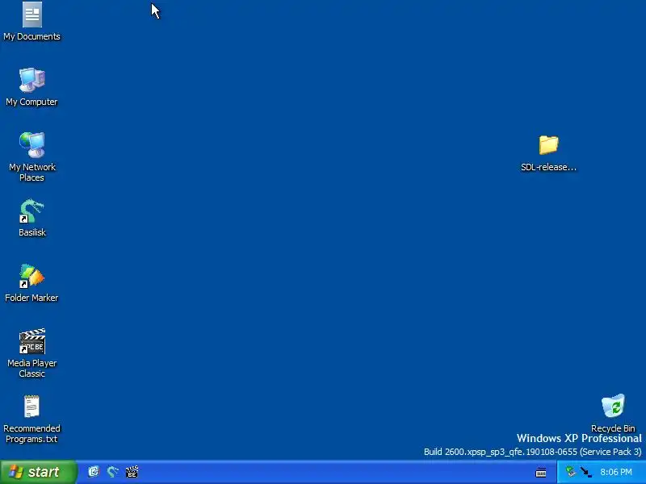Click Safely Remove Hardware tray icon
The width and height of the screenshot is (646, 484).
click(571, 472)
